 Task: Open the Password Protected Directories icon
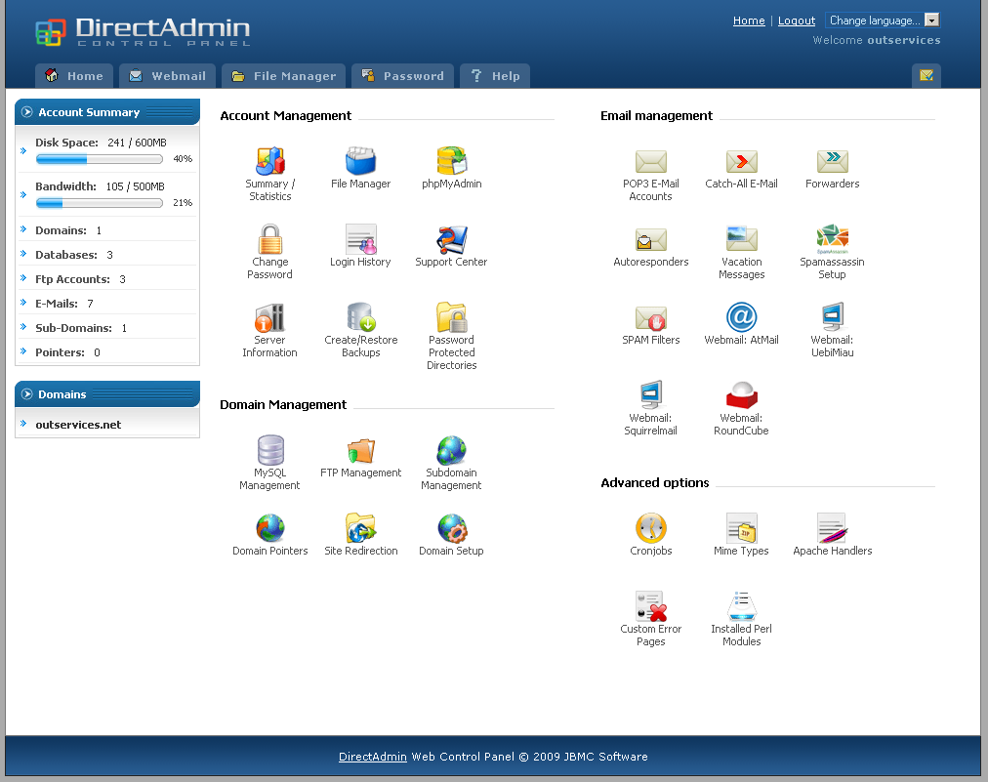pos(452,317)
